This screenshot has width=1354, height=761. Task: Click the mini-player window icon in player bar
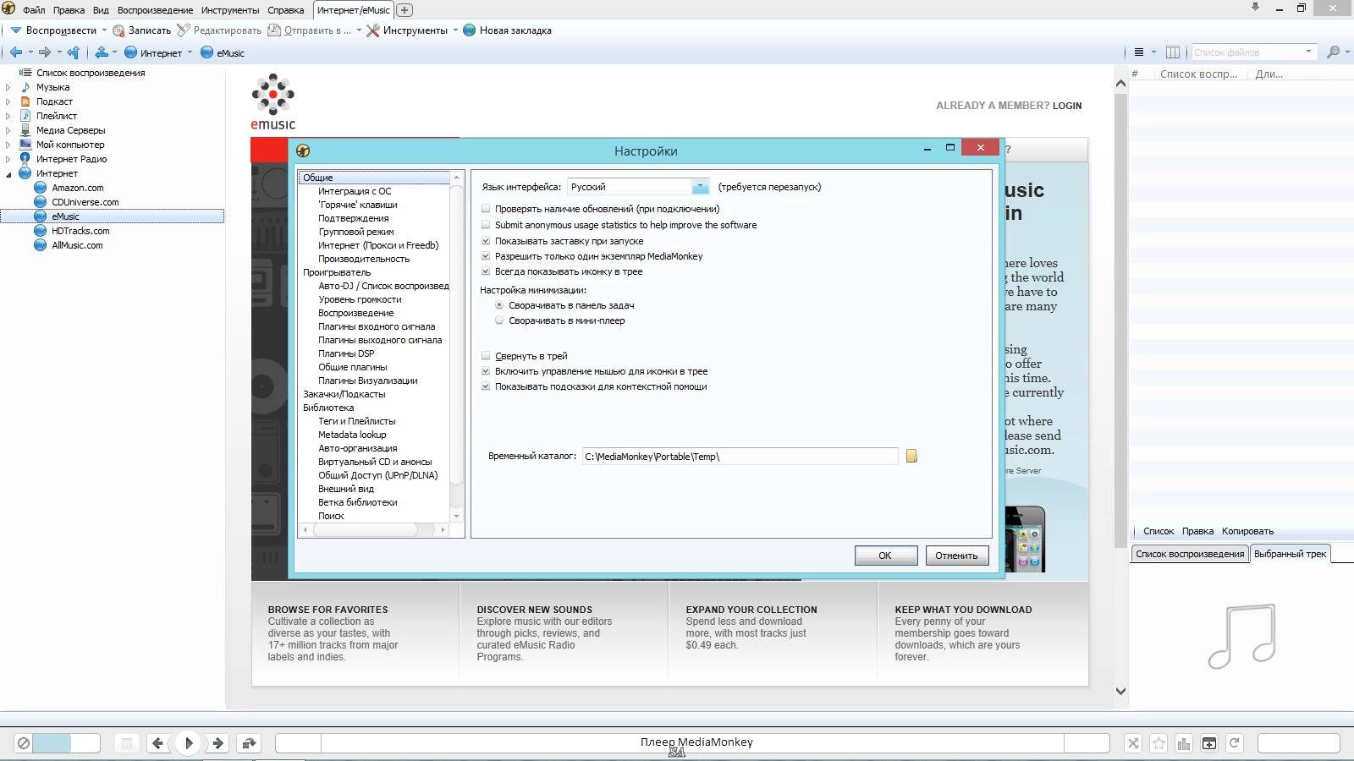(x=1209, y=743)
